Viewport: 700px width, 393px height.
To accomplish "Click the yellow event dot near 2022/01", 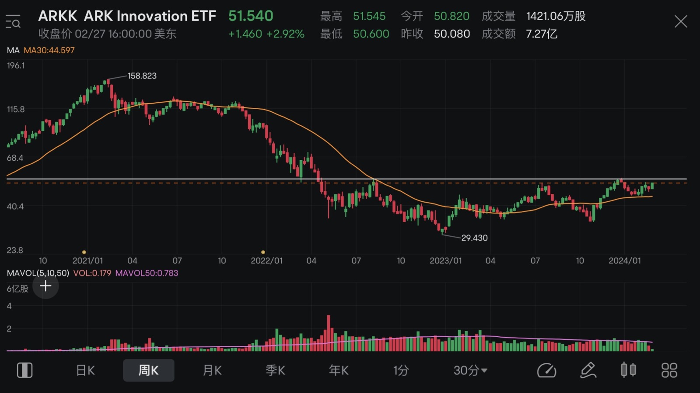I will tap(263, 252).
